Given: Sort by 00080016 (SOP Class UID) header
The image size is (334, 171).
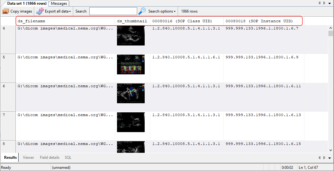Looking at the screenshot, I should 186,21.
